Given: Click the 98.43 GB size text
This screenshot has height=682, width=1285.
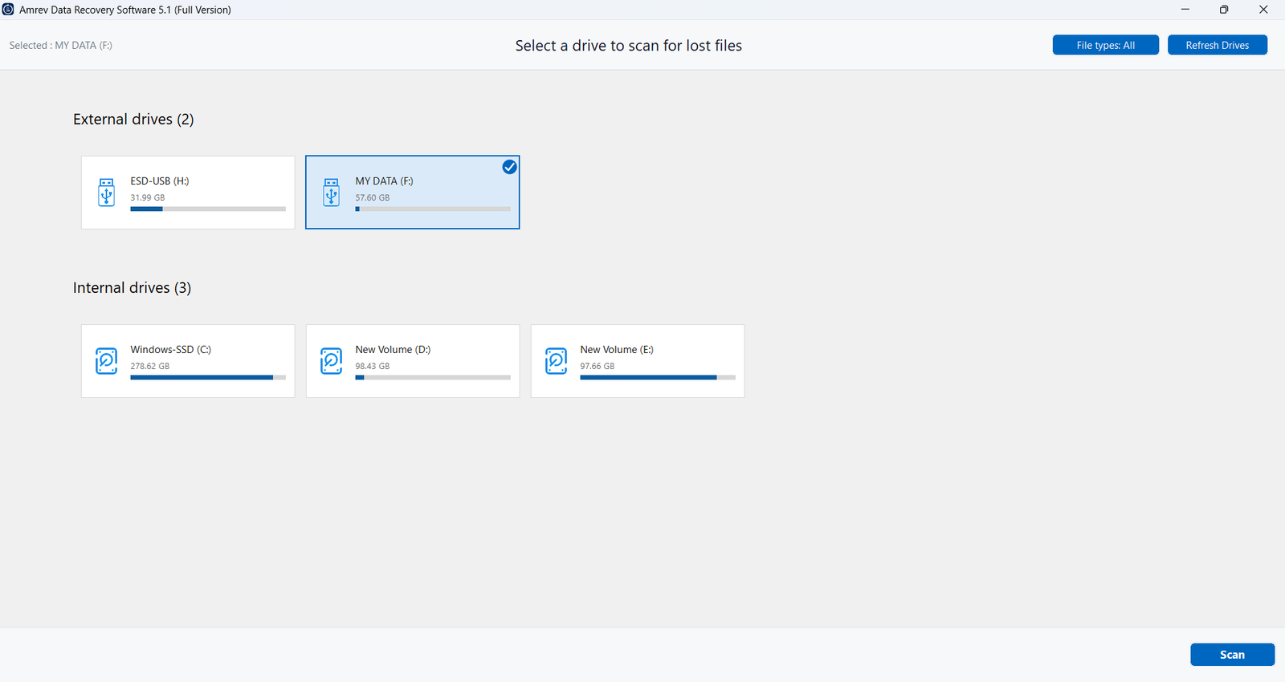Looking at the screenshot, I should 373,366.
